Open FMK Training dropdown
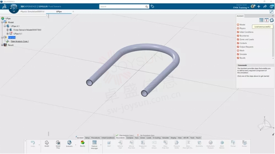The height and width of the screenshot is (154, 275). (x=241, y=8)
